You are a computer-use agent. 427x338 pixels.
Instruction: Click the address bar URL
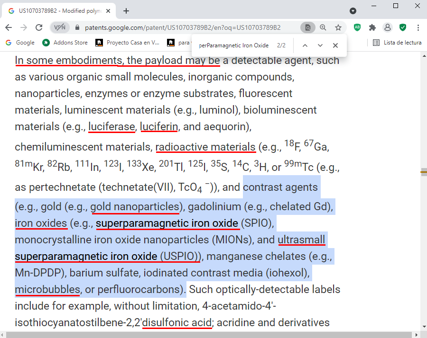point(183,27)
